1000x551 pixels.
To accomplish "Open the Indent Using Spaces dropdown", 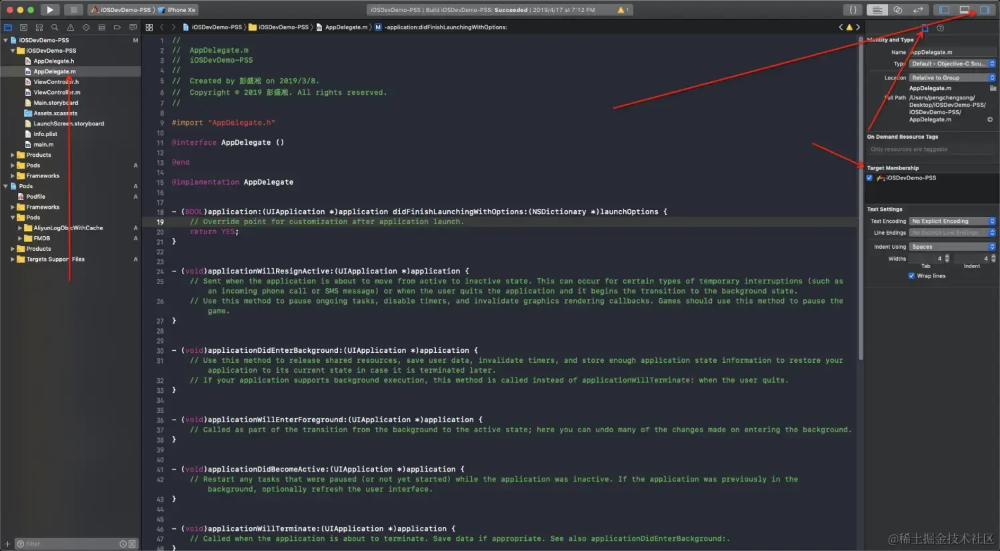I will 953,247.
